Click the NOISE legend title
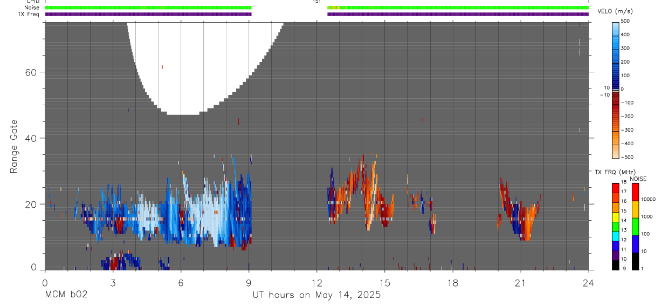This screenshot has height=306, width=662. click(638, 179)
